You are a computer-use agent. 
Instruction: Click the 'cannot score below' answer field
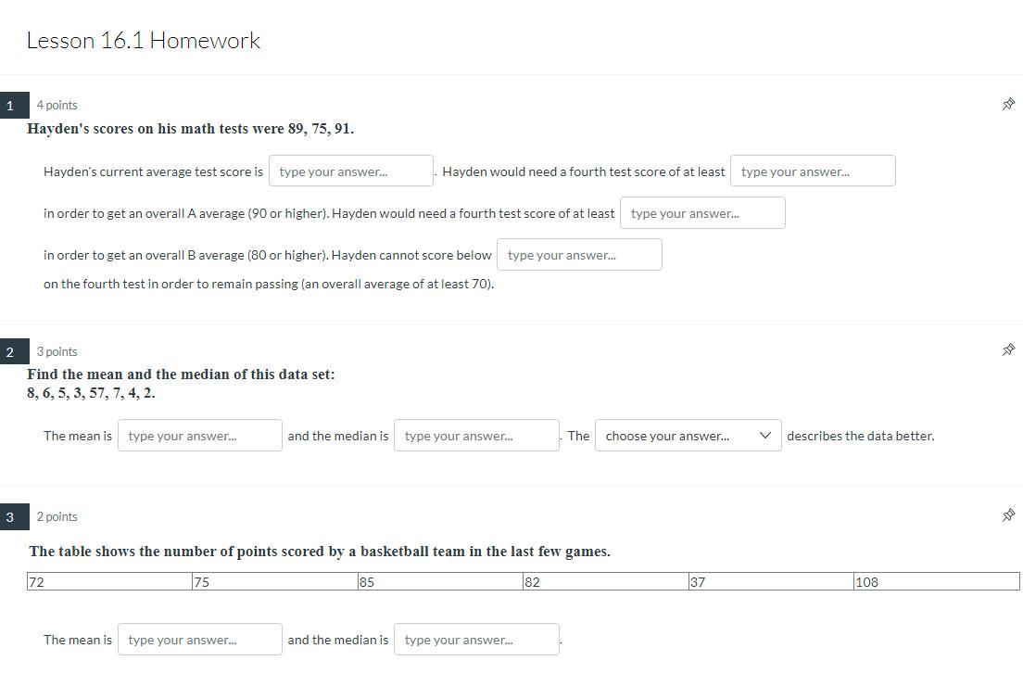tap(579, 255)
